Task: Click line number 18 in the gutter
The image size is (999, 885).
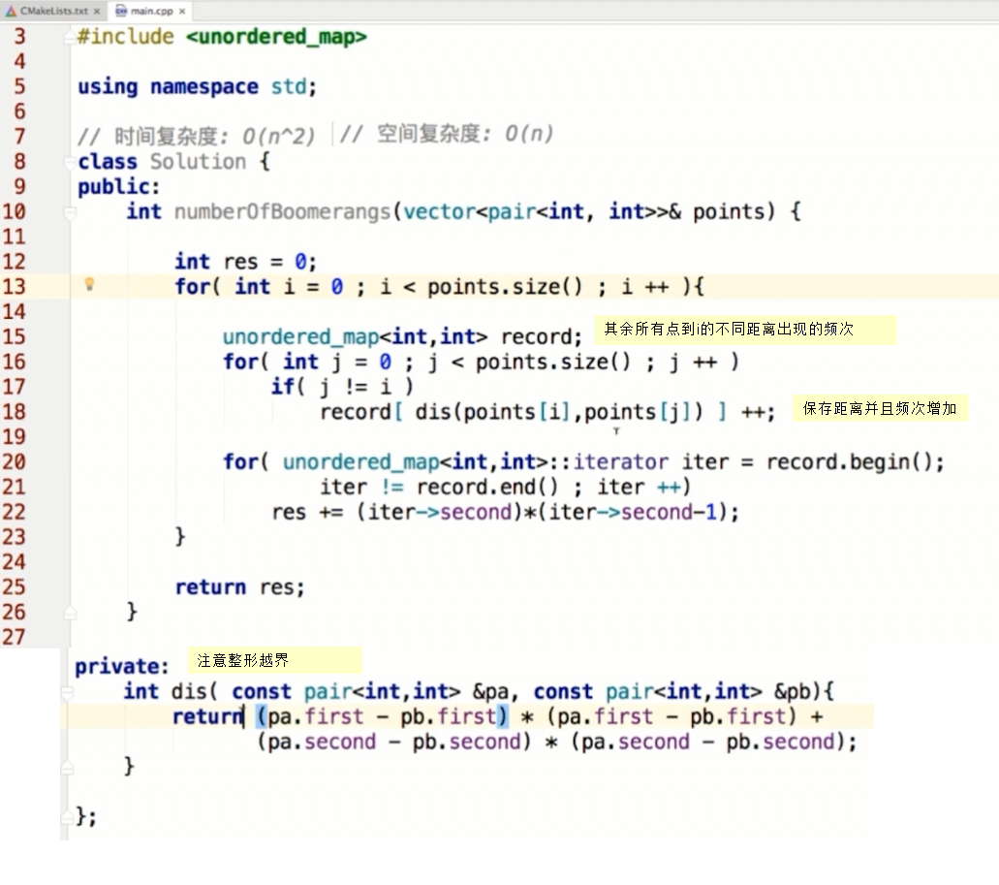Action: point(14,412)
